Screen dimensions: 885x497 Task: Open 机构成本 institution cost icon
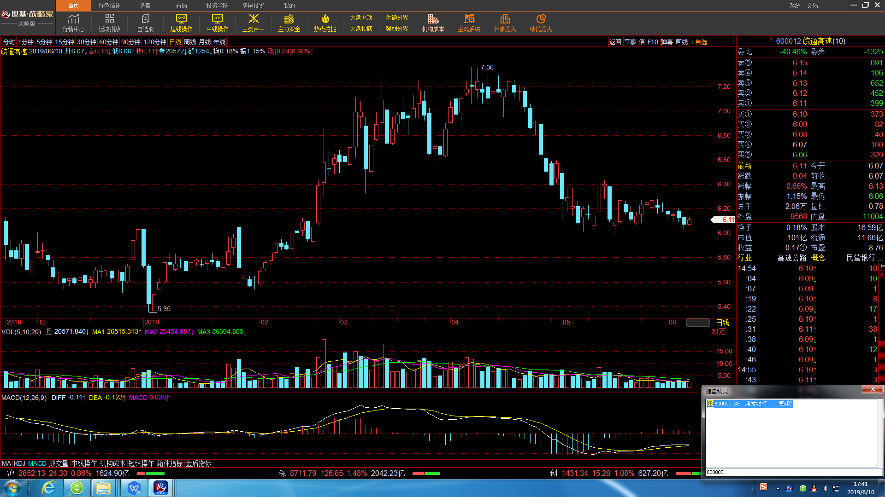point(433,23)
